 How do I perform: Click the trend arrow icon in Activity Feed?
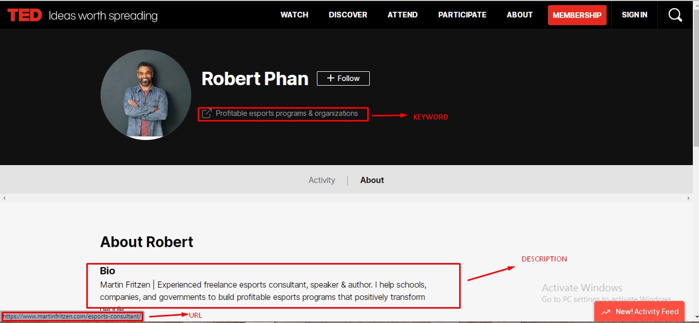click(606, 312)
